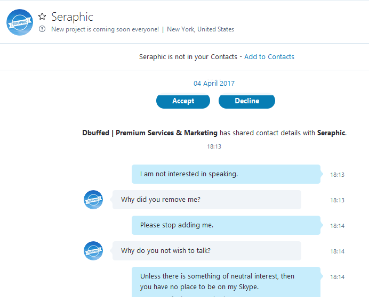Select the "Please stop adding me." message
This screenshot has width=369, height=303.
[226, 225]
